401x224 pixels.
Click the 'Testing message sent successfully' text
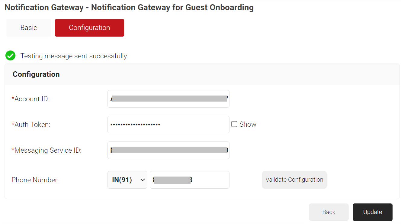(74, 56)
